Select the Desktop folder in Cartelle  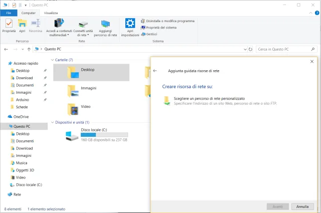coord(91,73)
